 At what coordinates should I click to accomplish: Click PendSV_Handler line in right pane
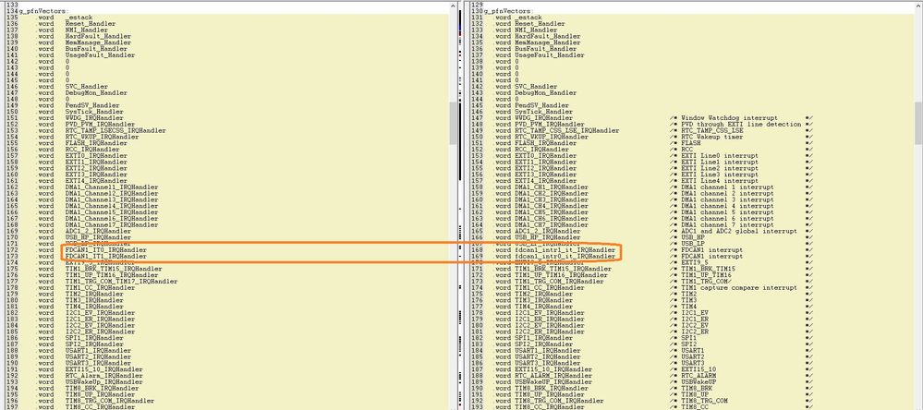(540, 105)
